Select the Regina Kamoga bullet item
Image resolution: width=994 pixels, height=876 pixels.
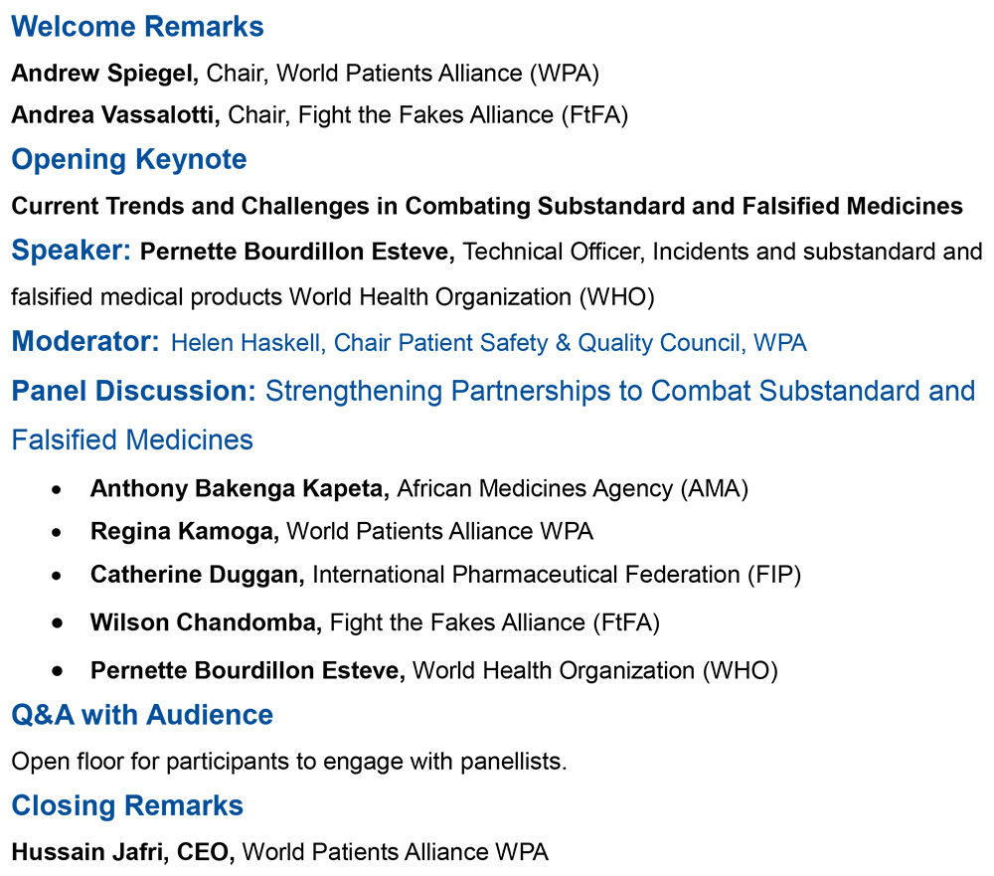click(342, 532)
